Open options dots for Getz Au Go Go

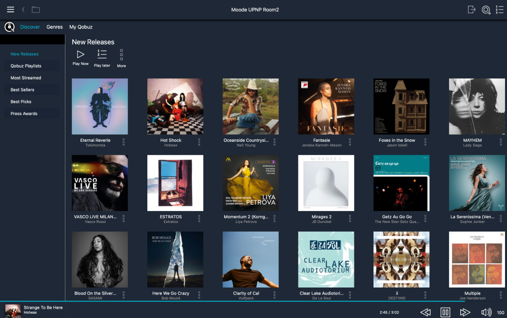[425, 218]
